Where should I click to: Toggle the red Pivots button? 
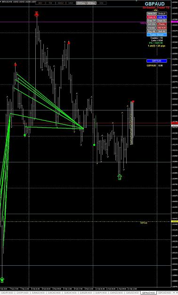click(162, 24)
